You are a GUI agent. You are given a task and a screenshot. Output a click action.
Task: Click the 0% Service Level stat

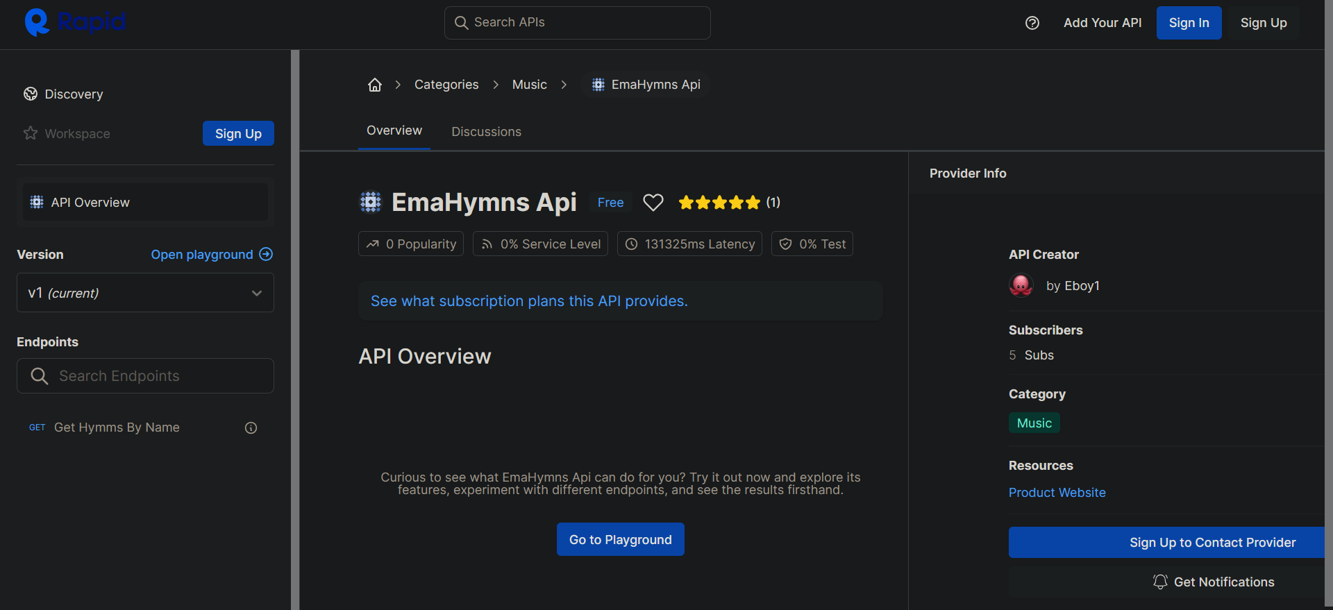click(540, 244)
